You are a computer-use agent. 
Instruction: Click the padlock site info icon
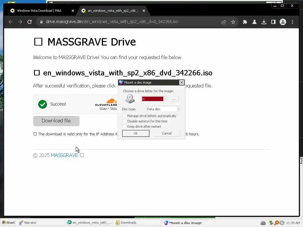point(41,22)
